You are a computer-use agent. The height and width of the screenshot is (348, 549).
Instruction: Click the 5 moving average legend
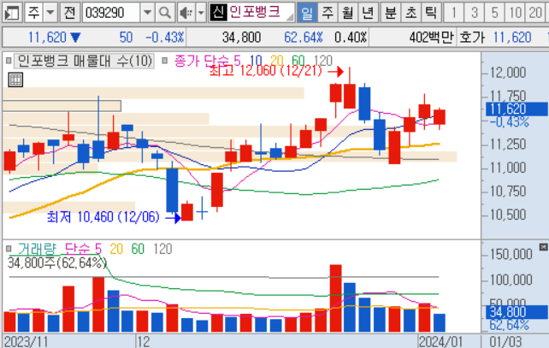click(x=238, y=61)
